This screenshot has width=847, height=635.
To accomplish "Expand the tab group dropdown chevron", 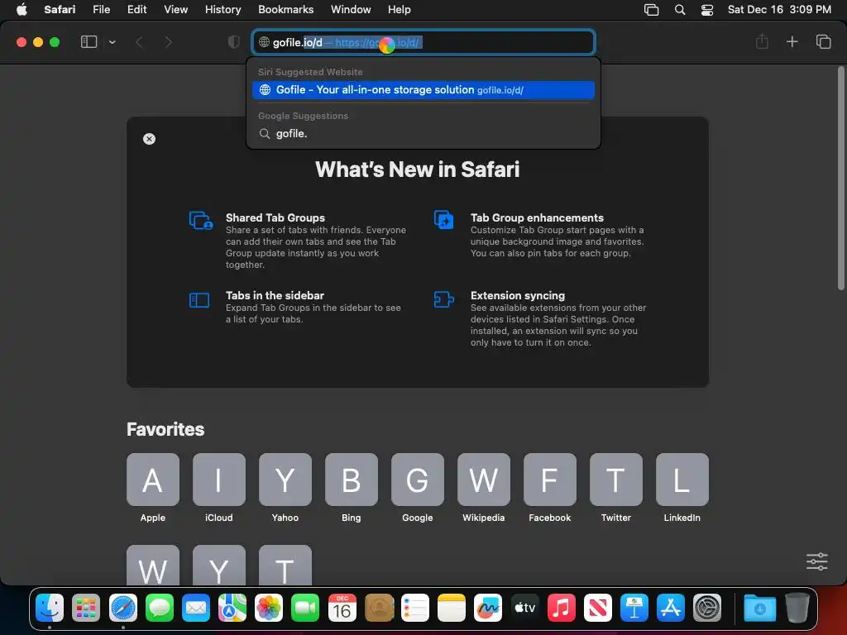I will (112, 42).
